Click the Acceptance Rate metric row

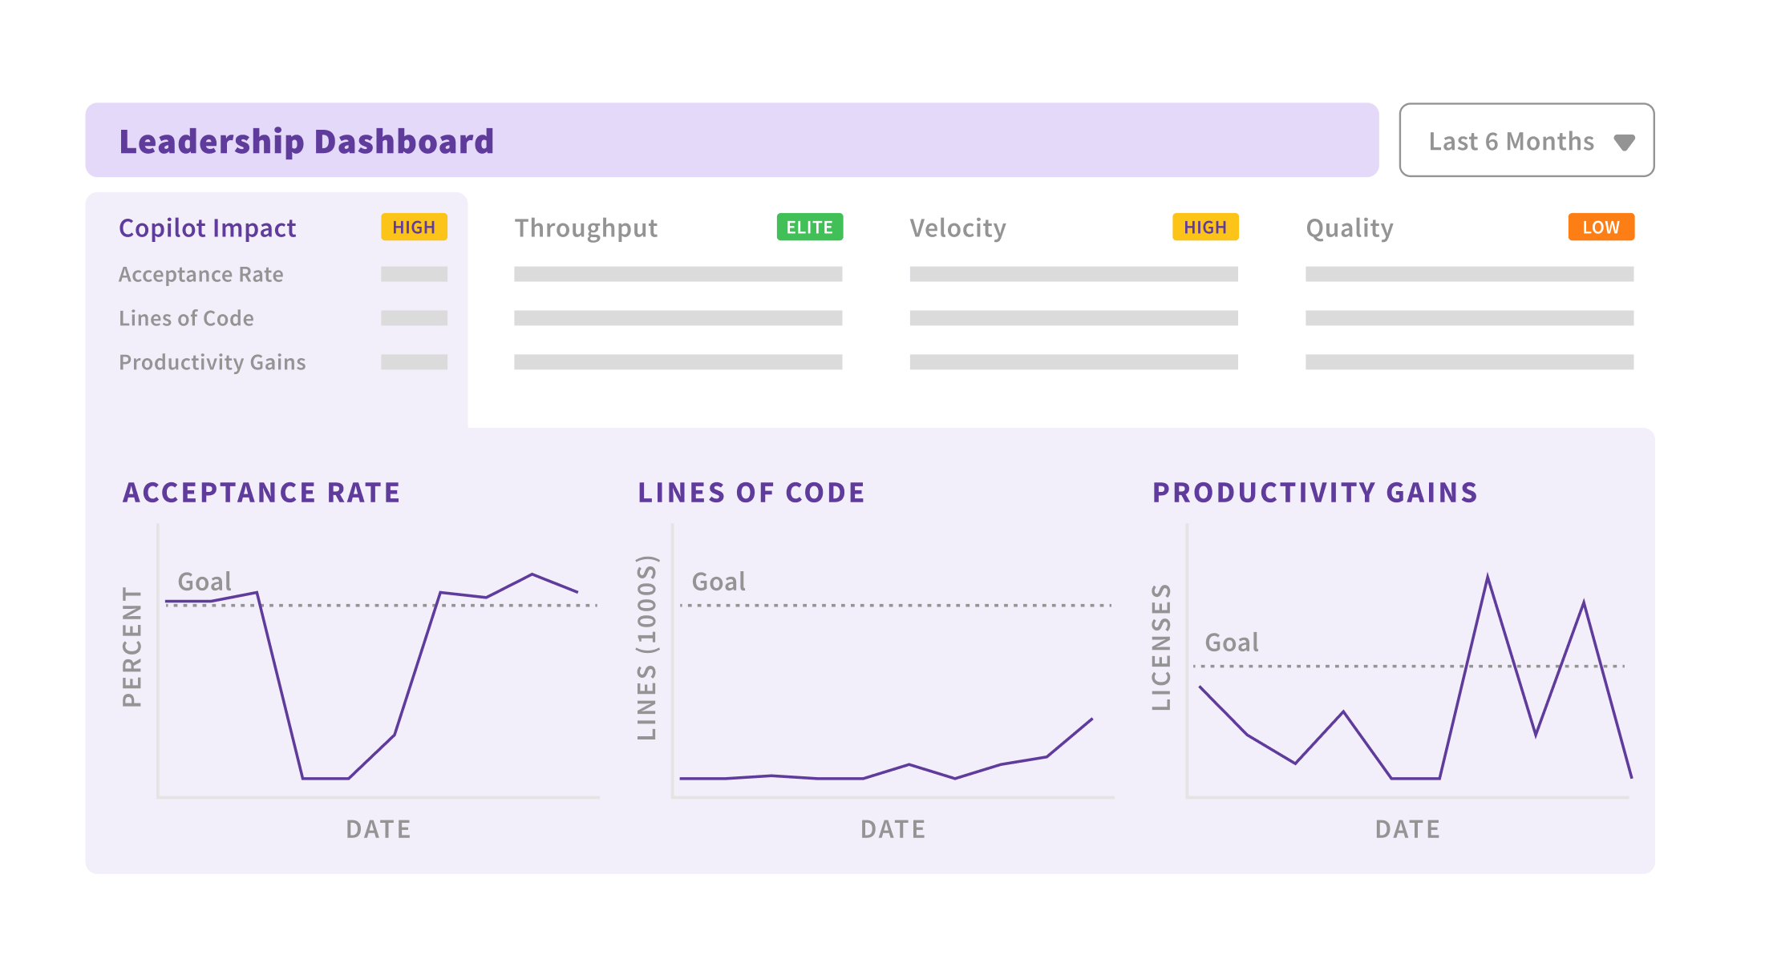click(x=201, y=275)
